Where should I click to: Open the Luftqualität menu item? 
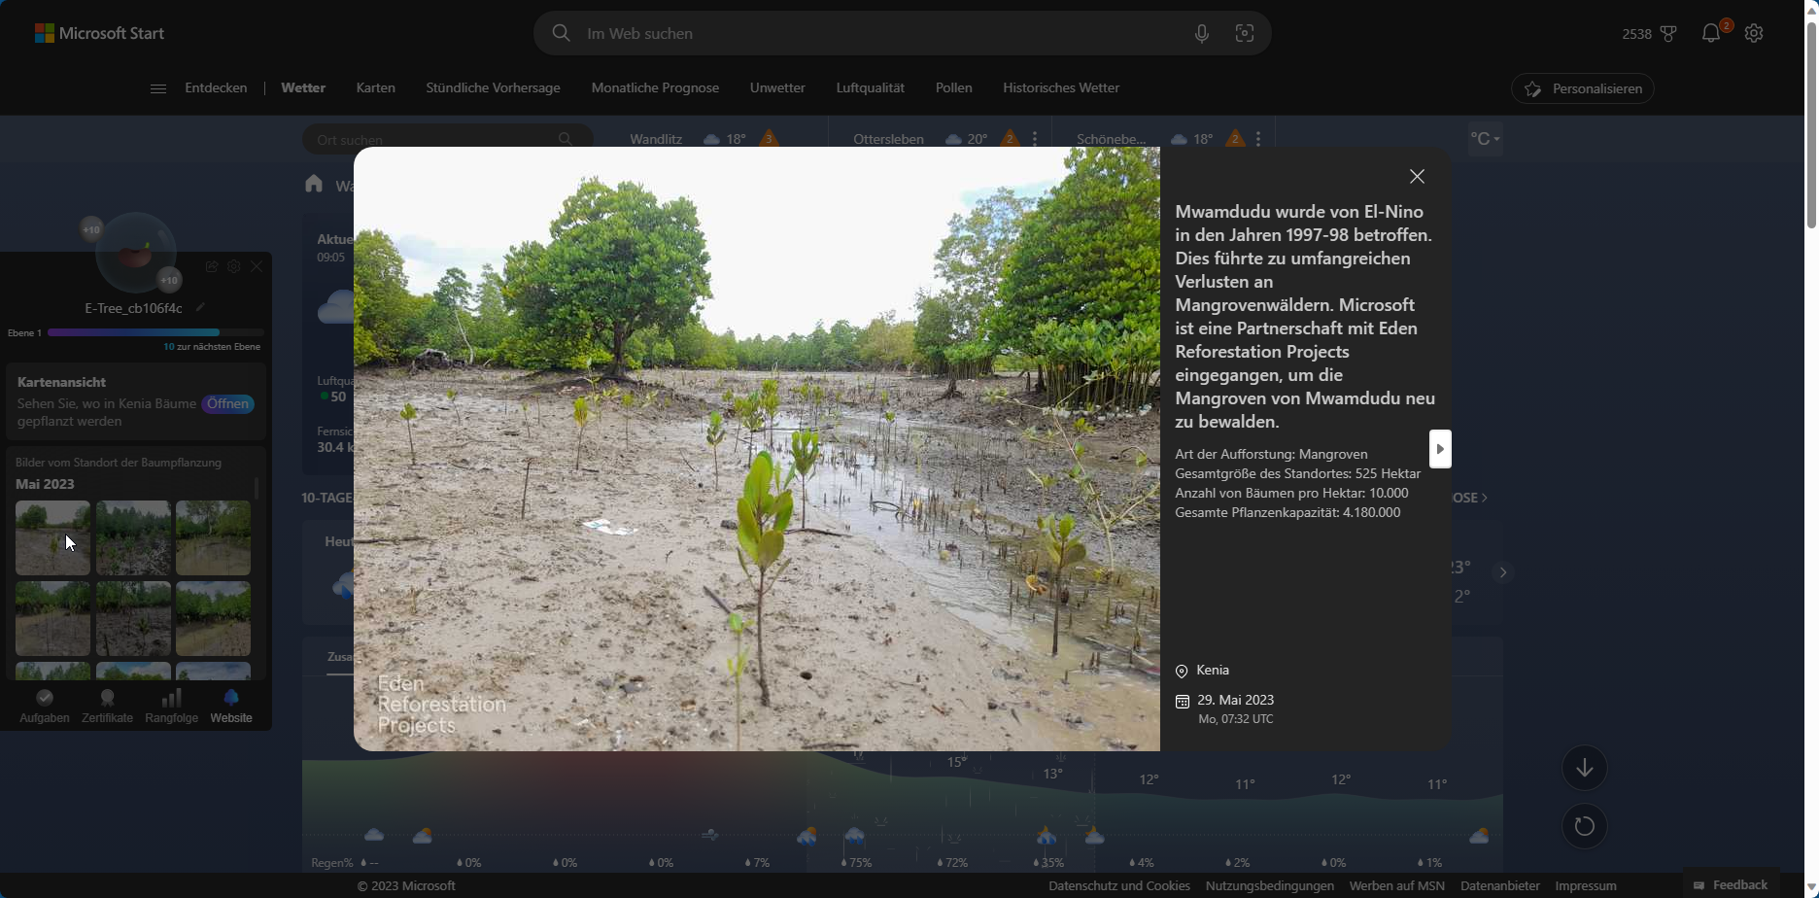click(870, 88)
